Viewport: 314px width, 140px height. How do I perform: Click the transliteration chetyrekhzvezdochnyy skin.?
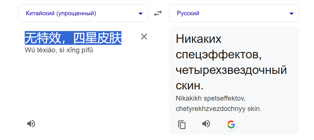pos(219,109)
